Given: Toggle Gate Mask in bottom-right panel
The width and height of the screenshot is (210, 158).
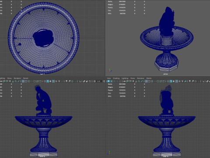Looking at the screenshot, I should pyautogui.click(x=155, y=81).
